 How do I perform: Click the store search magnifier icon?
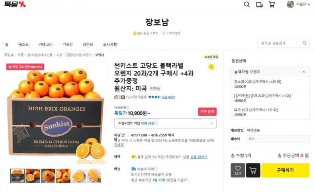(x=304, y=43)
